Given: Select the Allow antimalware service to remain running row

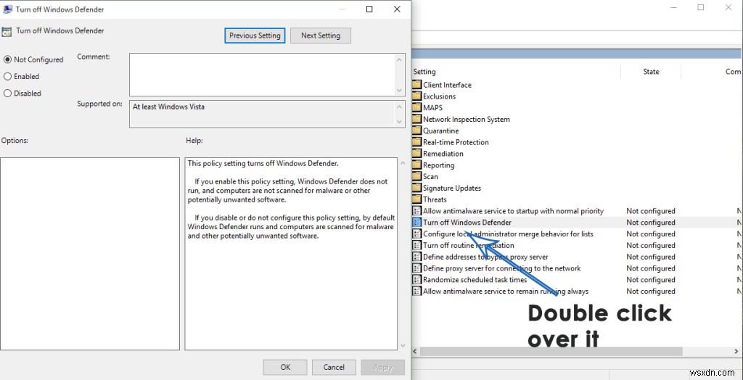Looking at the screenshot, I should [577, 291].
